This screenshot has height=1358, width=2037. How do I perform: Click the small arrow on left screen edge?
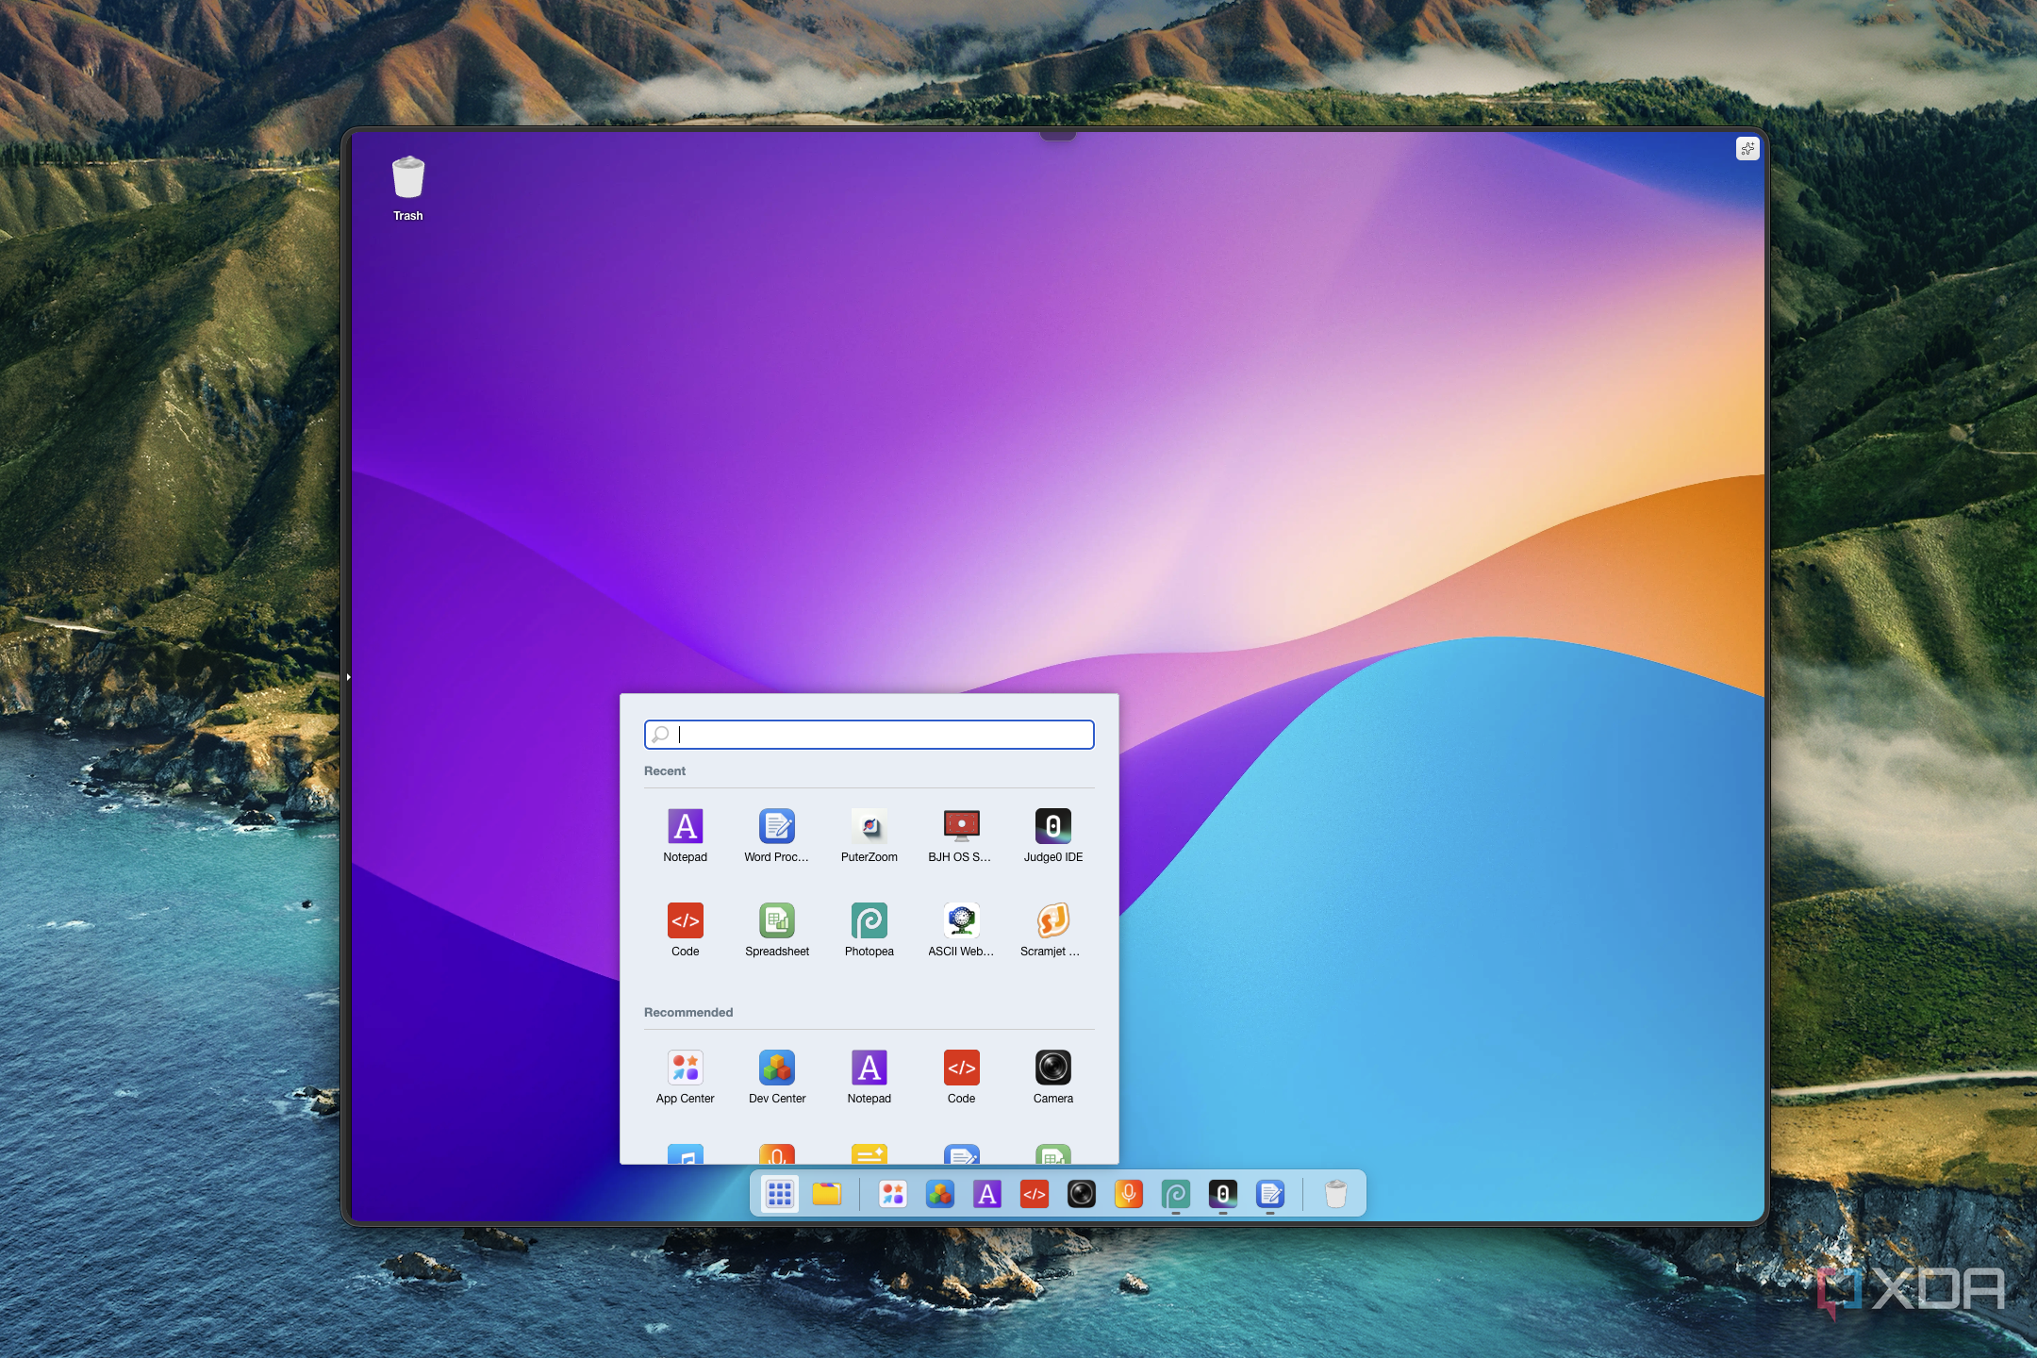point(348,677)
